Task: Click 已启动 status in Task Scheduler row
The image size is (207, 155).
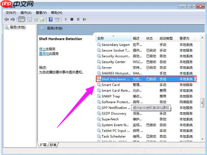Action: coord(151,136)
